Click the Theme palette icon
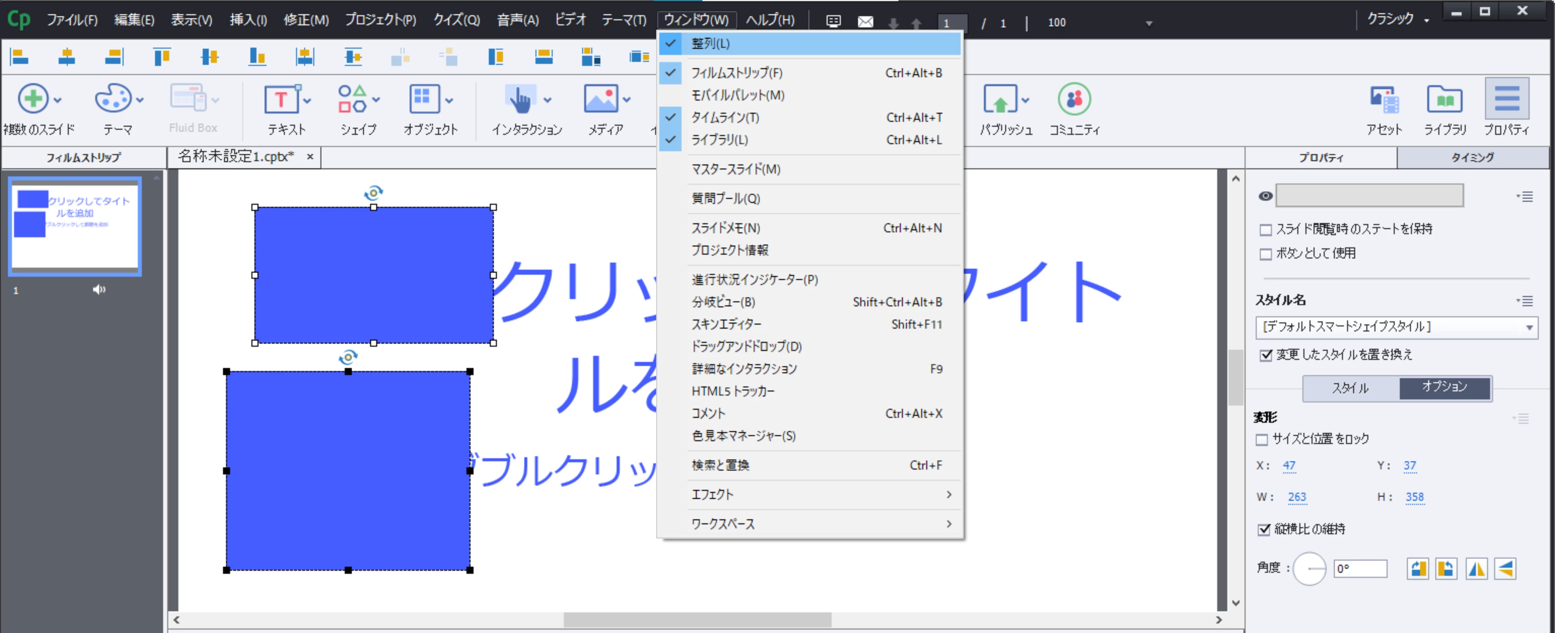1555x633 pixels. point(113,100)
